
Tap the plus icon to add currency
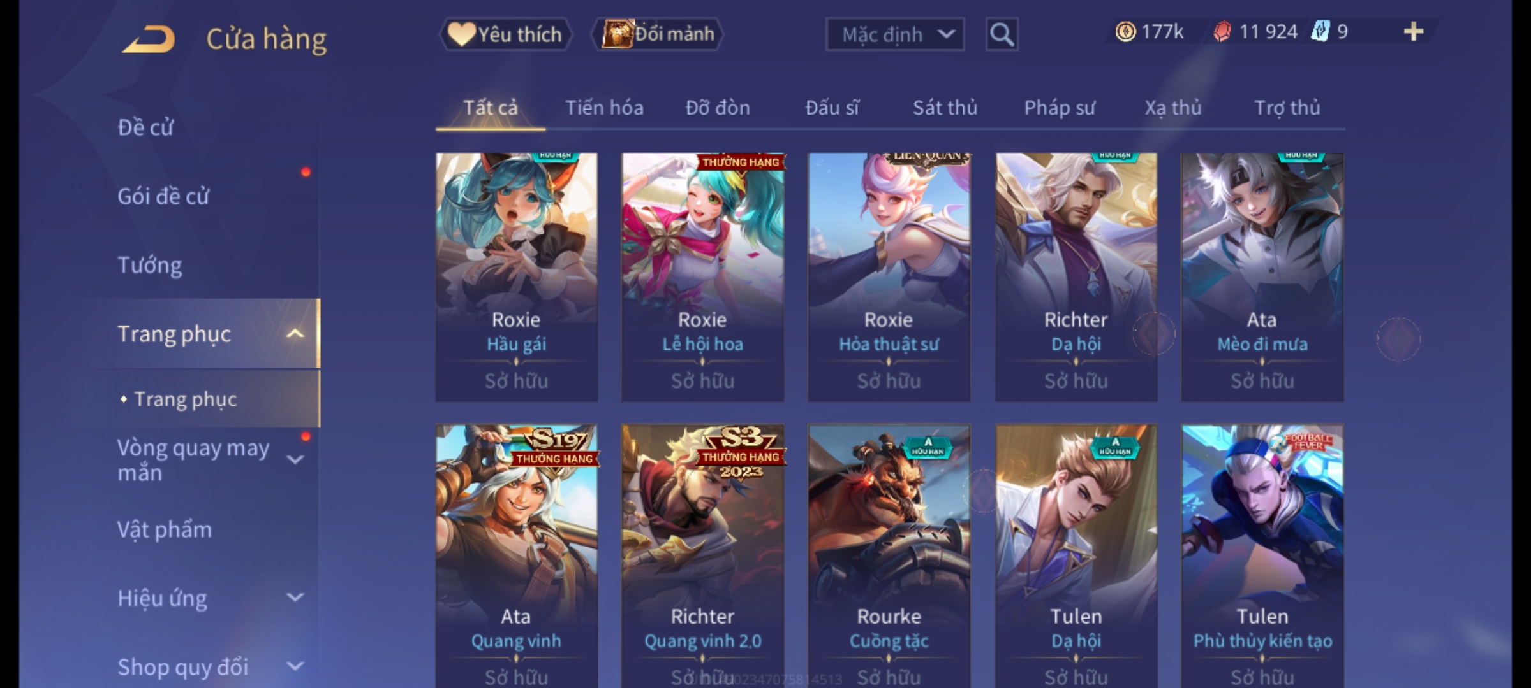pyautogui.click(x=1414, y=31)
